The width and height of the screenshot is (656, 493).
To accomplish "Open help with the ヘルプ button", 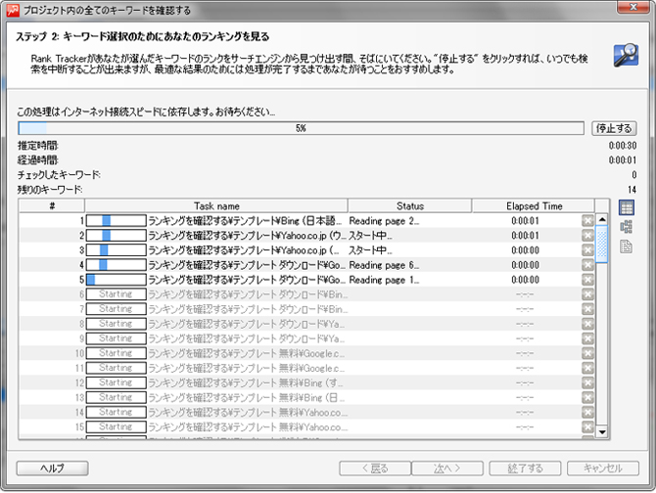I will [52, 469].
